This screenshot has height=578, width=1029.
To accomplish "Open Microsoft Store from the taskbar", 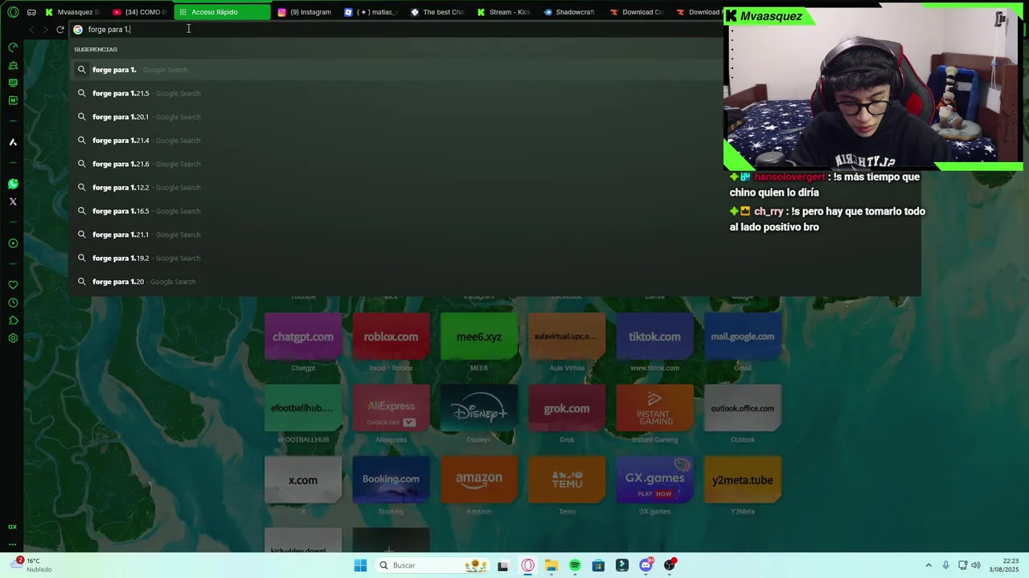I will point(598,565).
